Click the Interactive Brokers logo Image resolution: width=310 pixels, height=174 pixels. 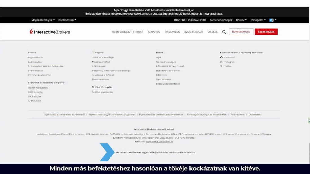coord(50,32)
